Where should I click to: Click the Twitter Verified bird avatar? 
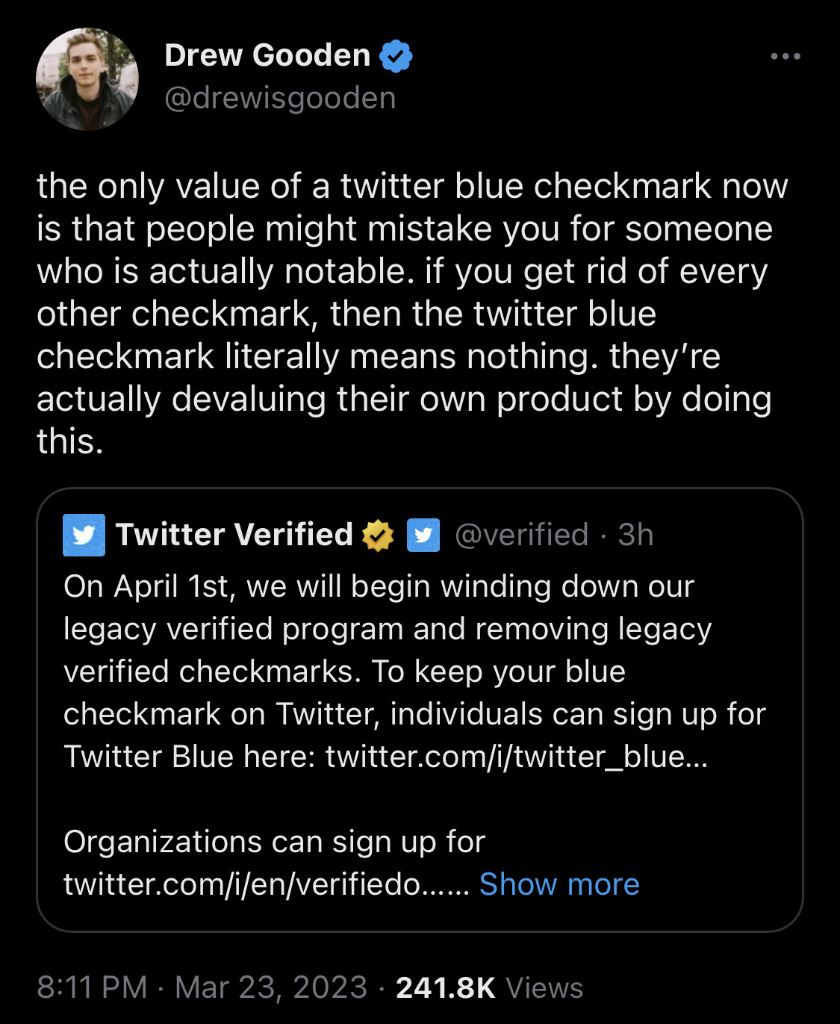click(x=84, y=535)
